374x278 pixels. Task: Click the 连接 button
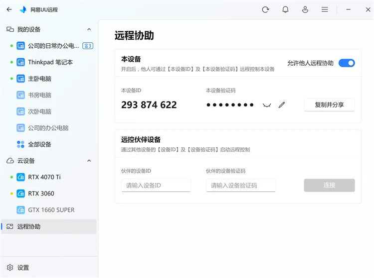[330, 185]
